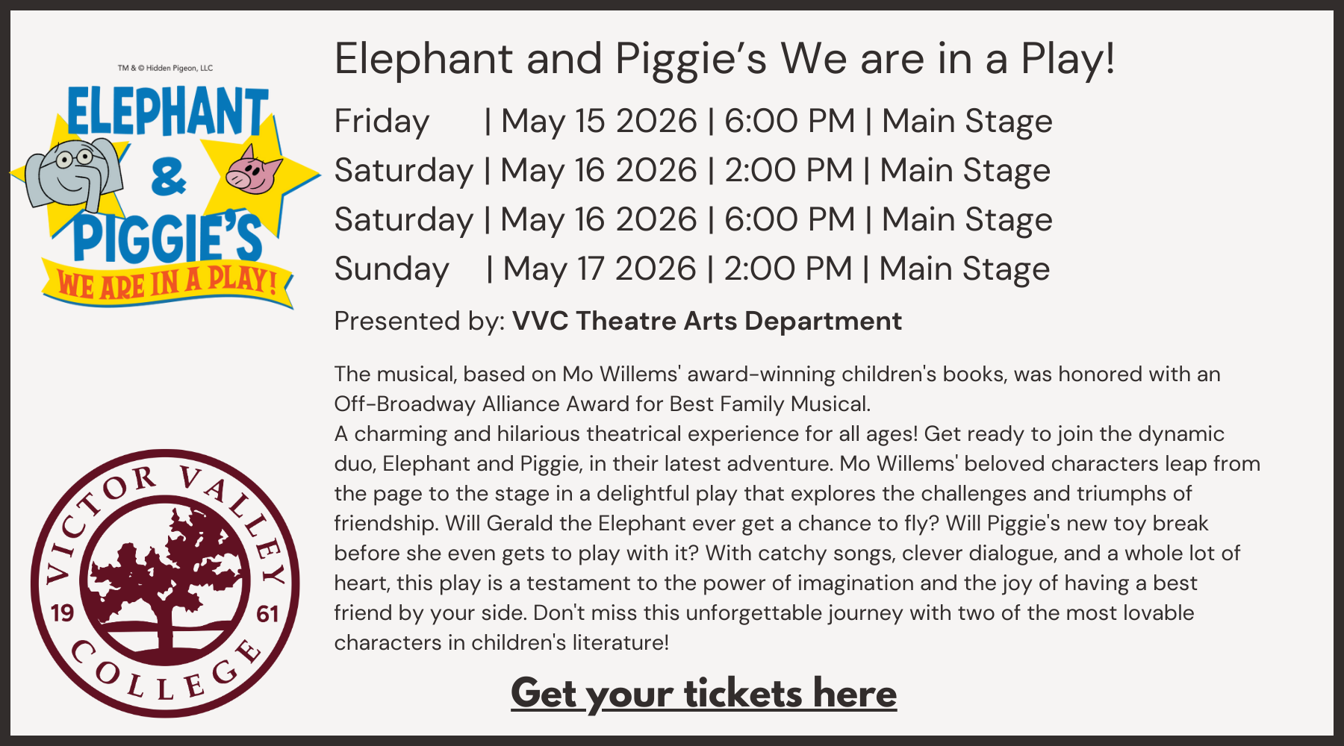Click the VVC Theatre Arts Department text

point(706,321)
